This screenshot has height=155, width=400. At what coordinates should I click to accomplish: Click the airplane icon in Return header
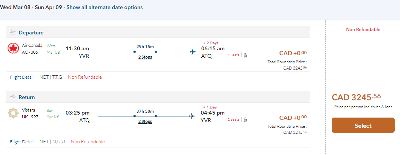(13, 97)
